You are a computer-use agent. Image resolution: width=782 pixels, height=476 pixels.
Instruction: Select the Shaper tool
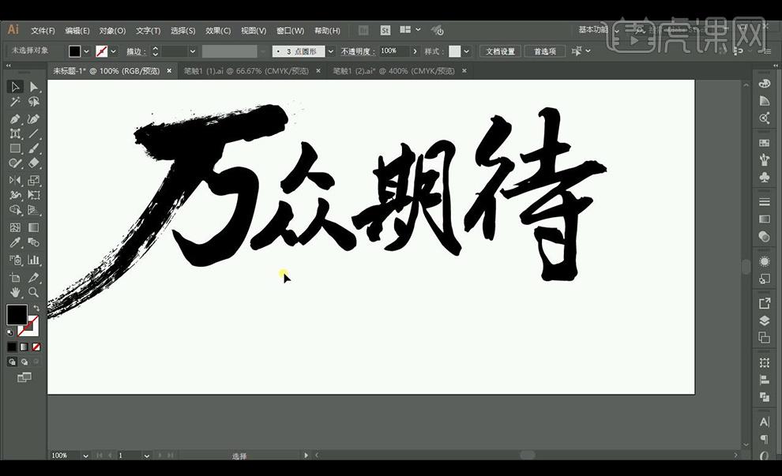click(x=15, y=163)
